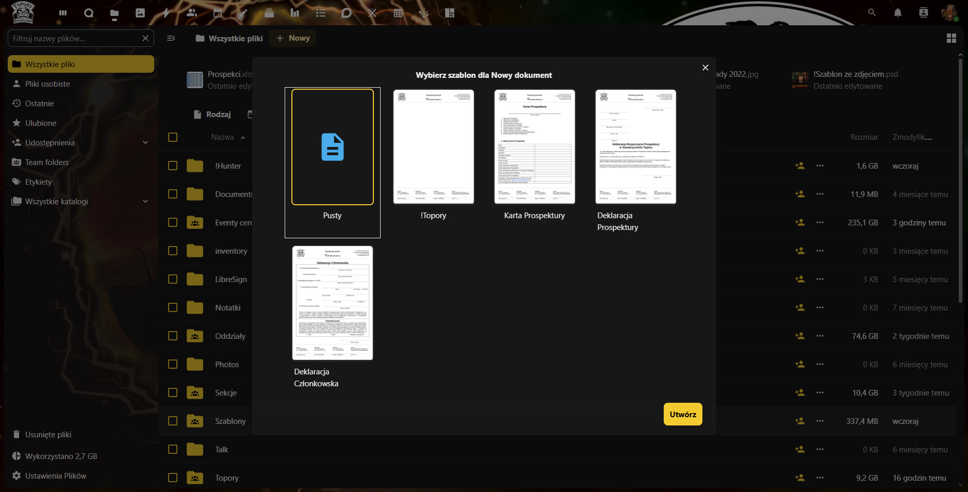This screenshot has width=968, height=492.
Task: Open the notifications bell
Action: point(898,12)
